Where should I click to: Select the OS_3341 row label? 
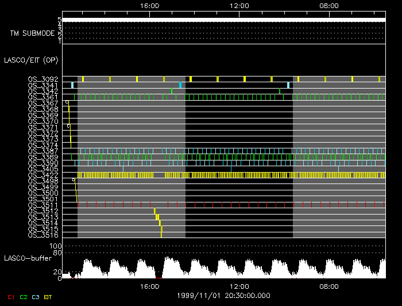click(42, 85)
